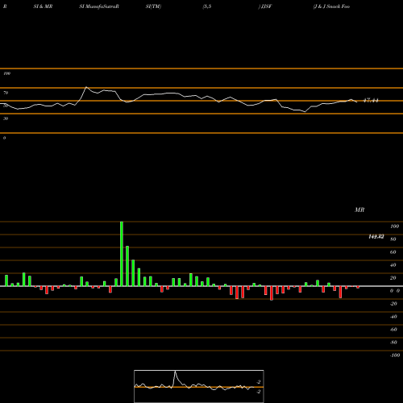Select the 'SI MunafaSutraR' header text

[x=99, y=6]
